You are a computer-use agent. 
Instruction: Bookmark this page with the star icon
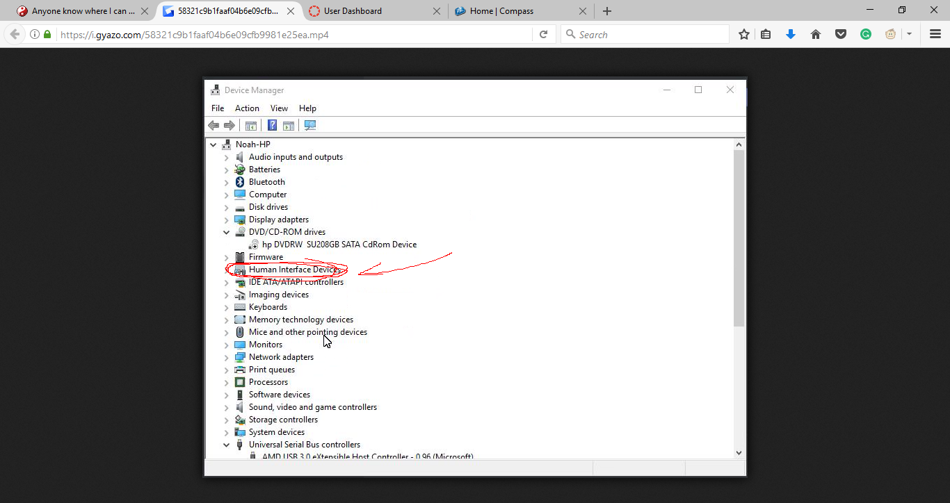pos(744,34)
